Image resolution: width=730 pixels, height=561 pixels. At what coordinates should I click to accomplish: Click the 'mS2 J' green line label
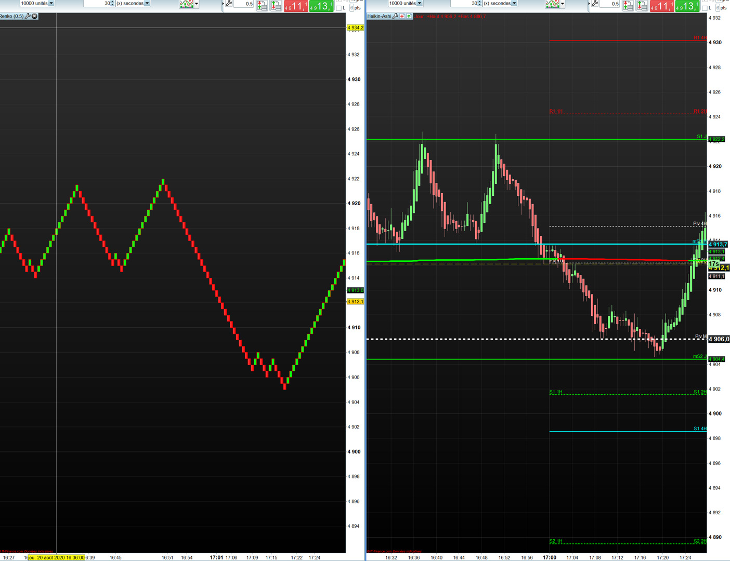[700, 356]
